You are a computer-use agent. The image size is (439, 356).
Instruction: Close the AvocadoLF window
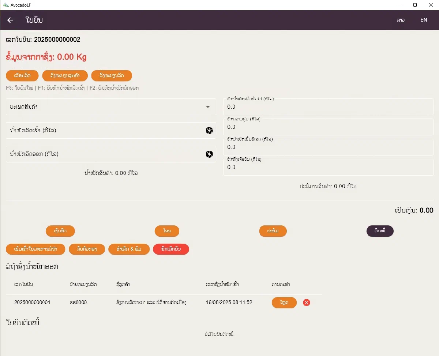pyautogui.click(x=431, y=5)
